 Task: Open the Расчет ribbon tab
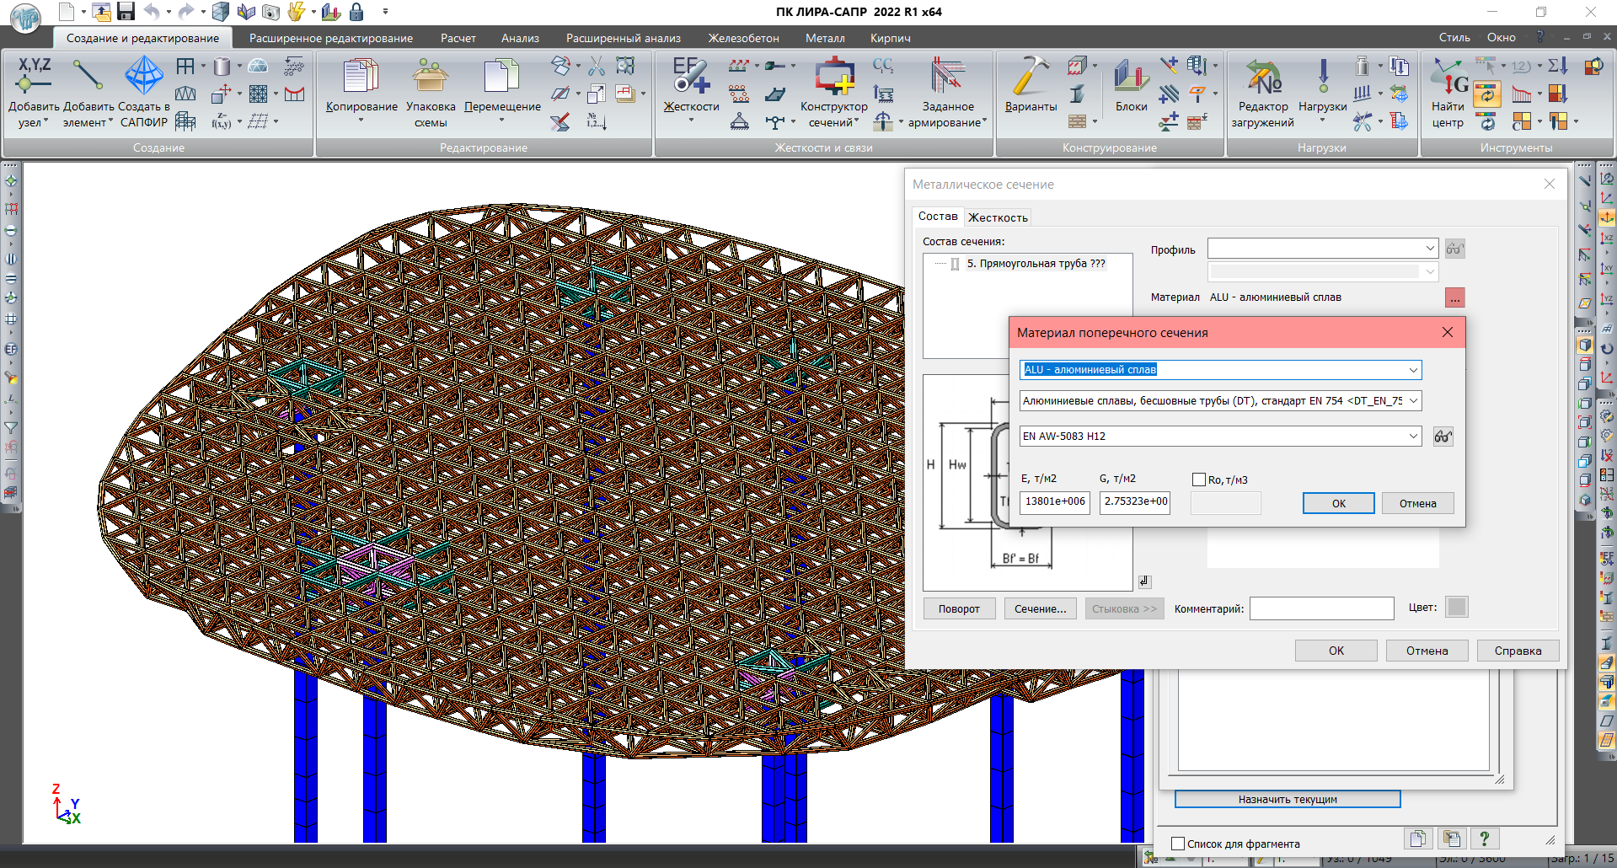[458, 38]
